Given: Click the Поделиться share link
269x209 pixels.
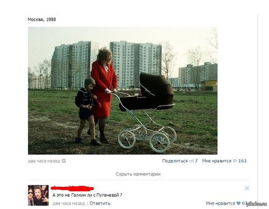Looking at the screenshot, I should pos(175,161).
